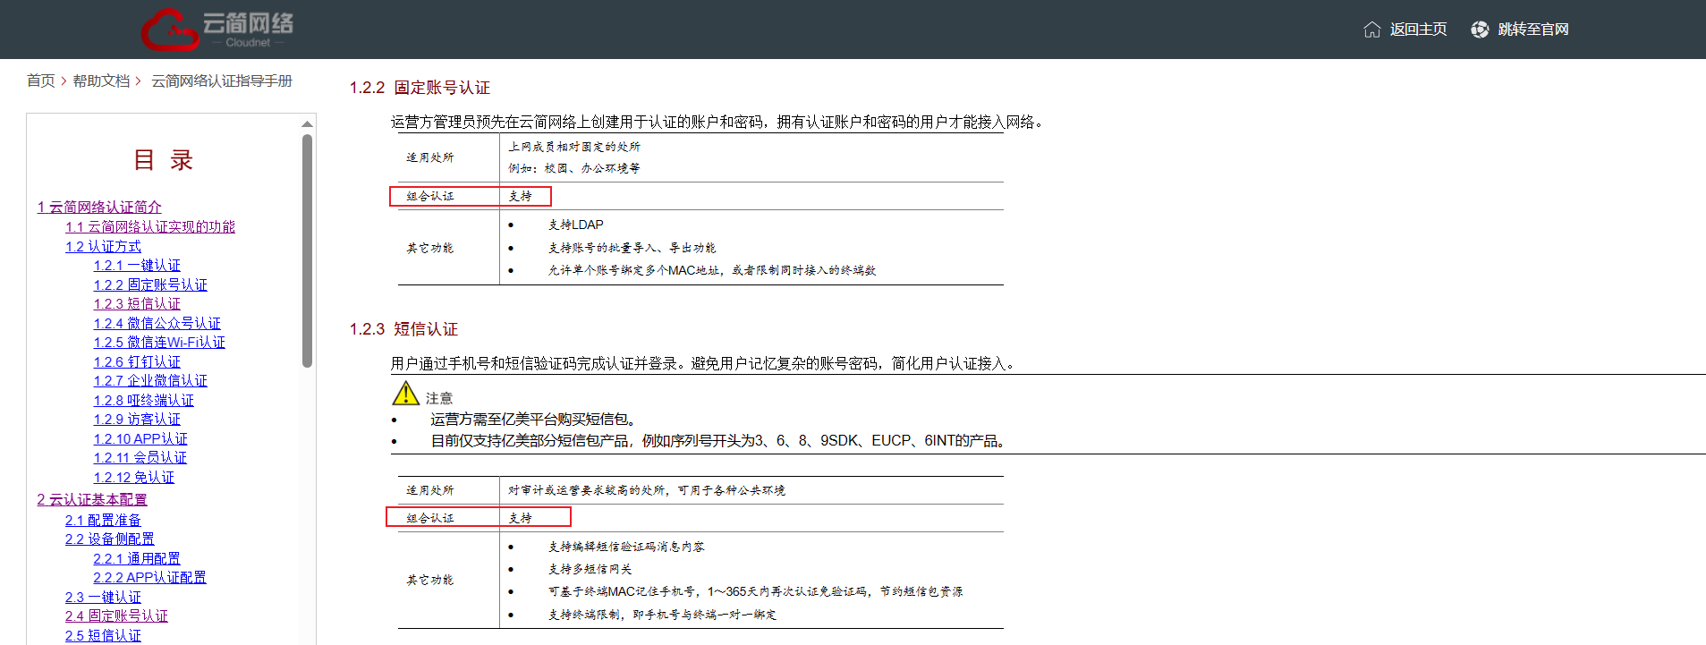Image resolution: width=1706 pixels, height=645 pixels.
Task: Click the 云简网络 Cloudnet logo
Action: tap(217, 30)
